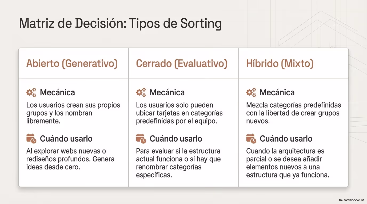Click the Mecánica heading in Híbrido column

click(x=277, y=92)
